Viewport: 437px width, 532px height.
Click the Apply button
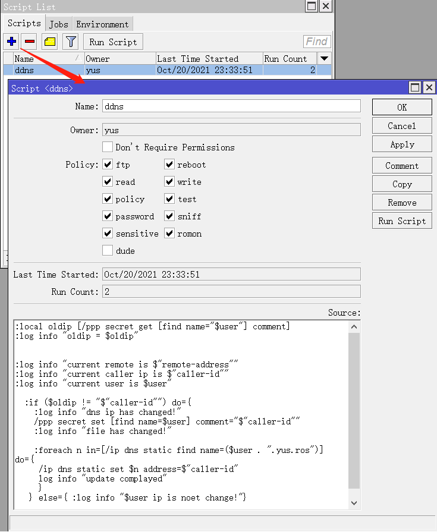[x=402, y=144]
